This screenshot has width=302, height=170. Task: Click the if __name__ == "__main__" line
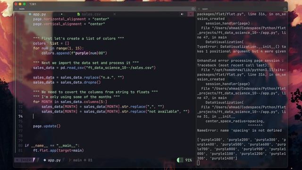52,145
